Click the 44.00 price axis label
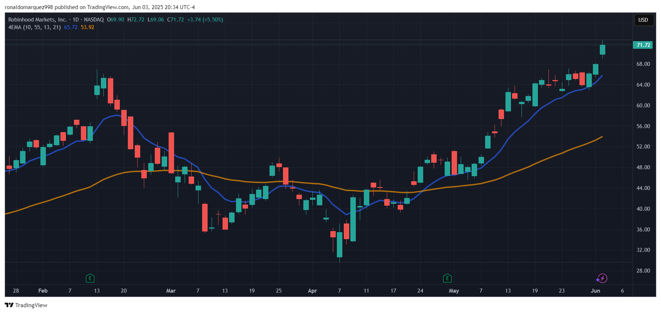 tap(643, 188)
